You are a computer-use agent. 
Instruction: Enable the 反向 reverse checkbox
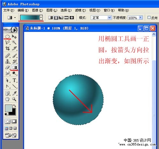click(149, 18)
